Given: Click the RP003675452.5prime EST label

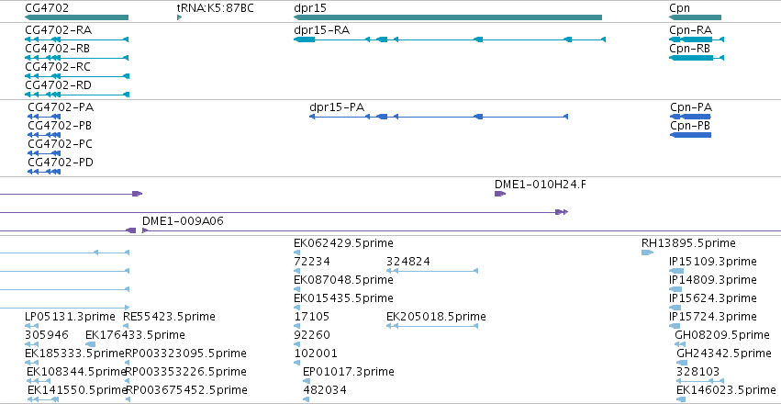Looking at the screenshot, I should point(186,390).
